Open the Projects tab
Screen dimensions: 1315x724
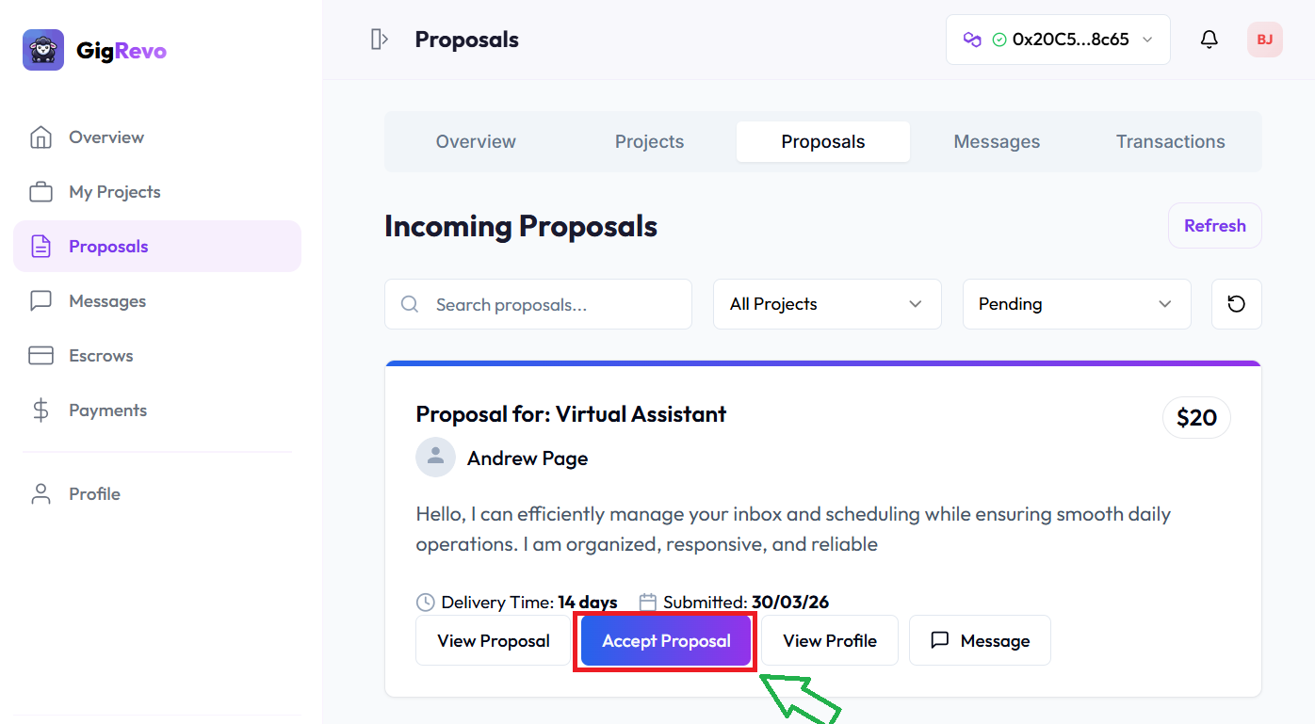tap(649, 141)
